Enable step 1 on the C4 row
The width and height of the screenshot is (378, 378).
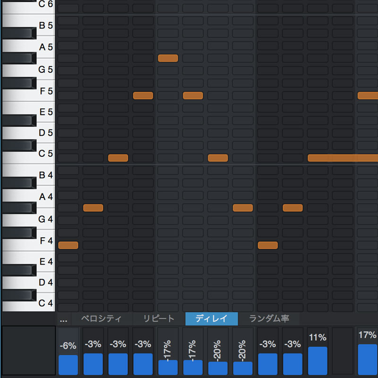click(x=68, y=308)
